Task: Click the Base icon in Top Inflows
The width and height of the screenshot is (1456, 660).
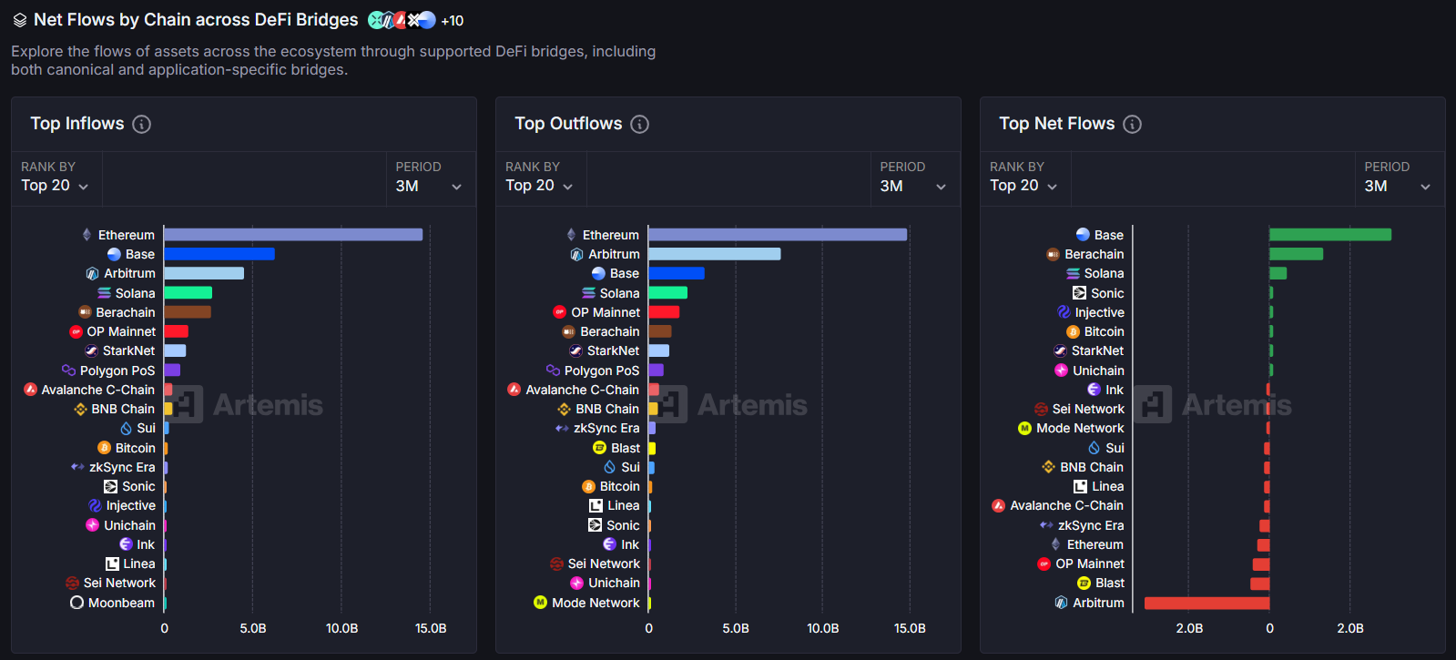Action: click(114, 254)
